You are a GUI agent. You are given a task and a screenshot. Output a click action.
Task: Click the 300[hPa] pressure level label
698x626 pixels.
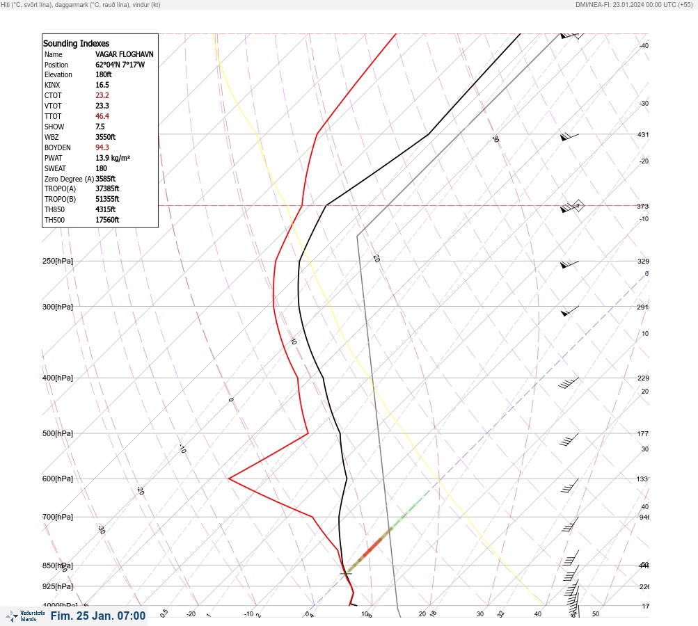58,307
